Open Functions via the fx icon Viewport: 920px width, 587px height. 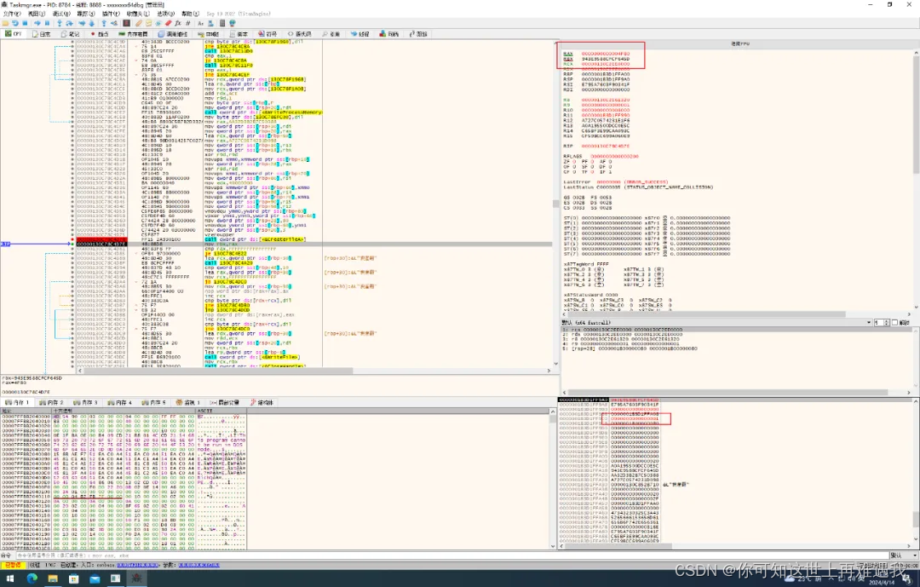pyautogui.click(x=178, y=24)
